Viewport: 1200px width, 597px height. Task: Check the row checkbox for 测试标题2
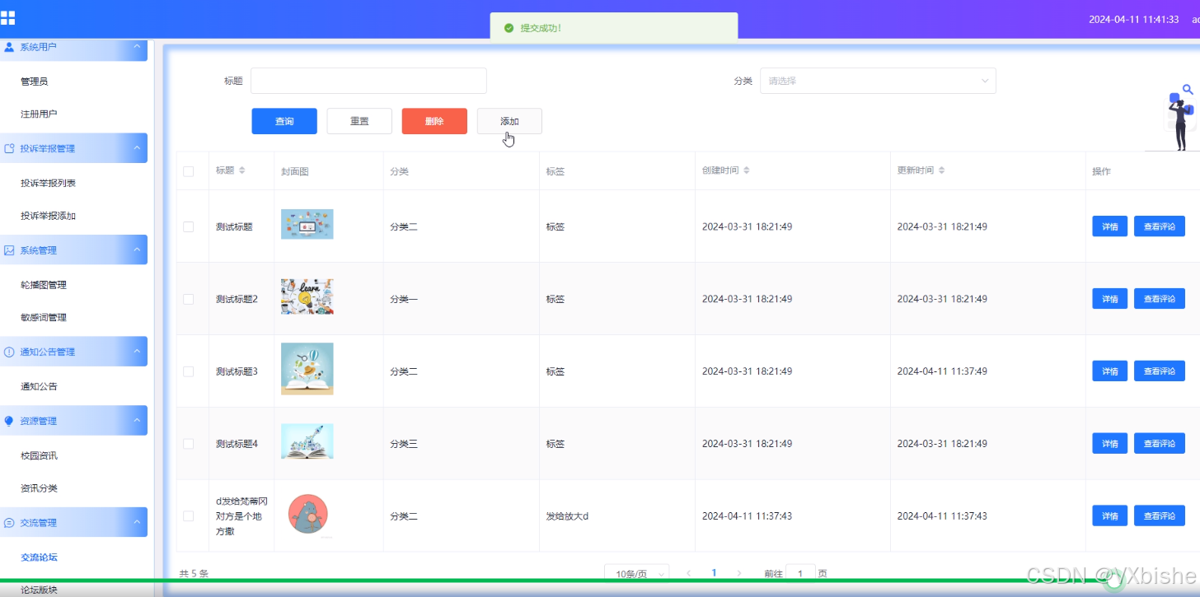(188, 299)
